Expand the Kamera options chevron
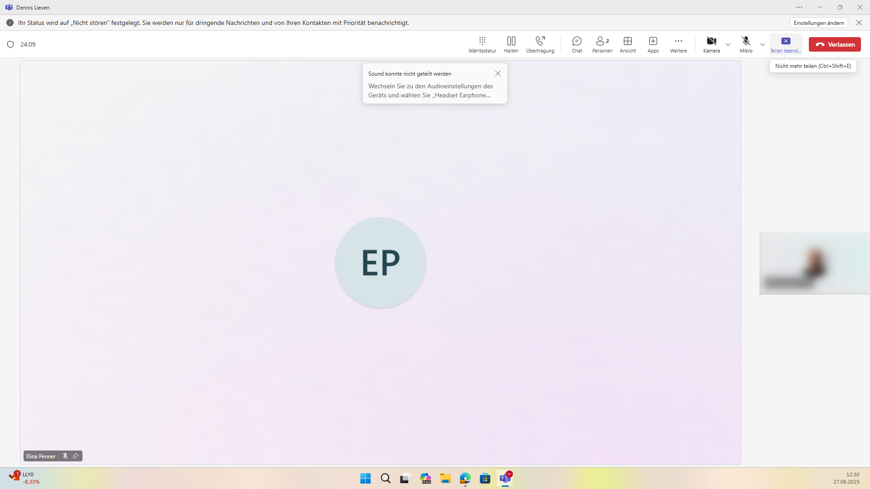 click(728, 44)
